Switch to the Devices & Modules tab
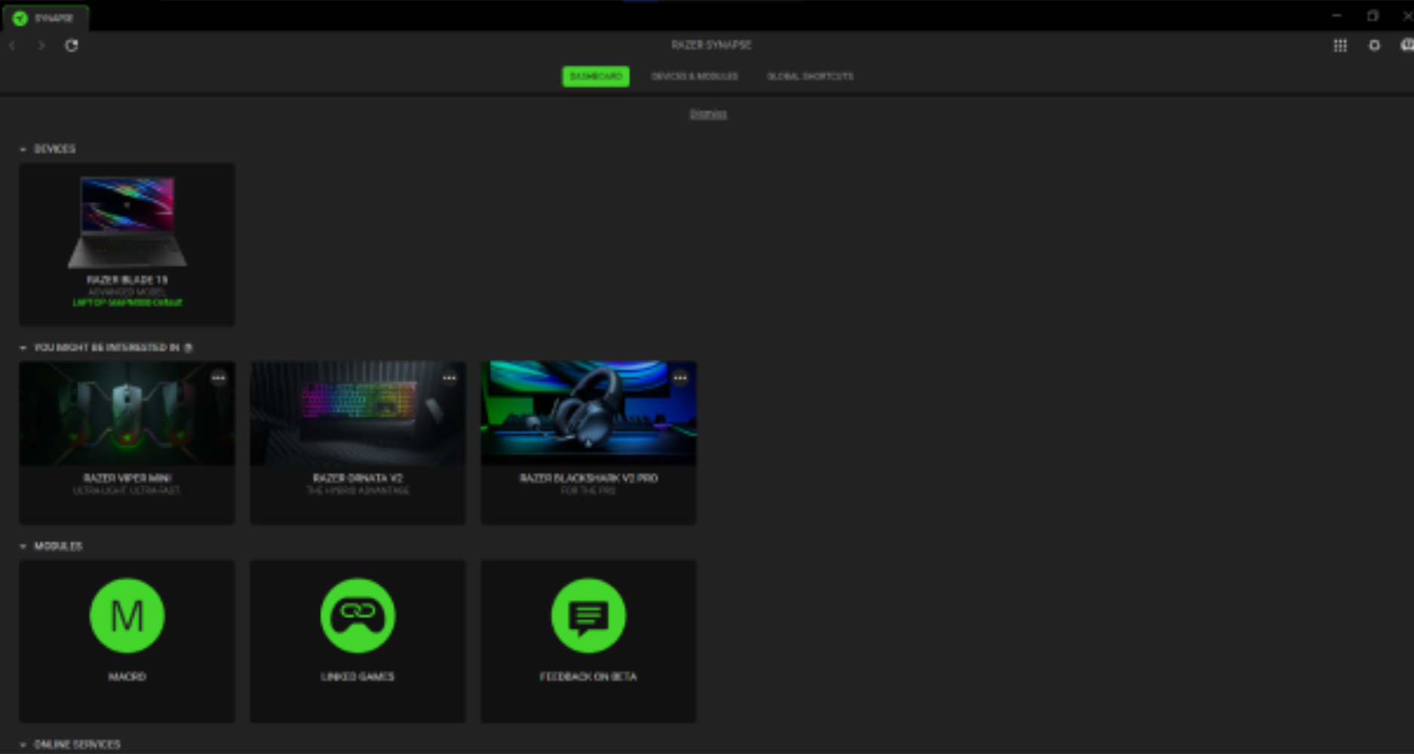 695,76
